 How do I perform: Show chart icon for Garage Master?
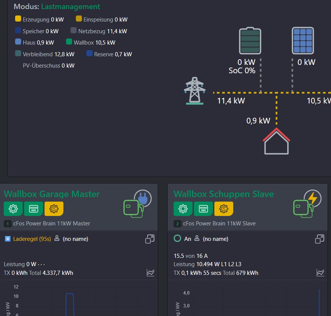coord(150,273)
